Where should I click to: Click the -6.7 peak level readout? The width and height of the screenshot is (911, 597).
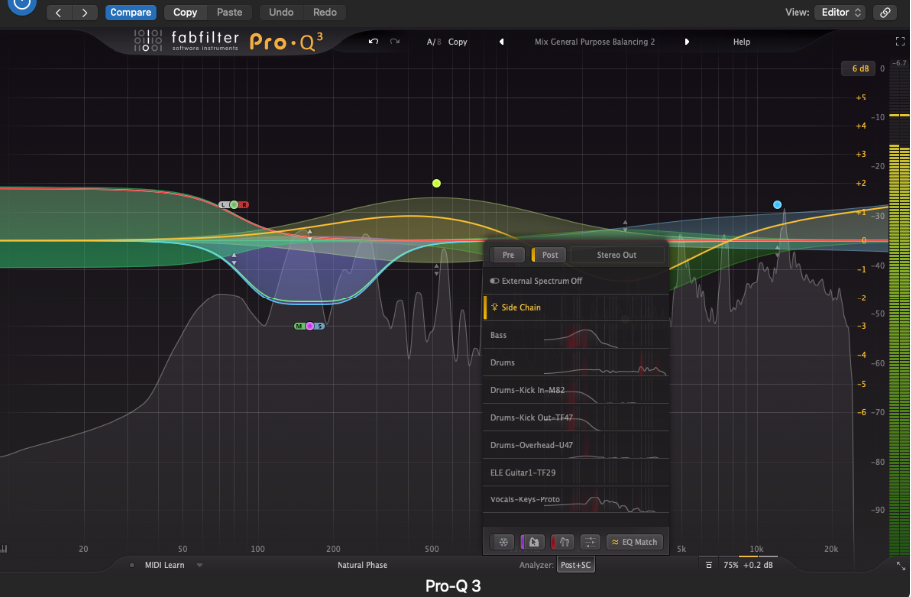899,62
